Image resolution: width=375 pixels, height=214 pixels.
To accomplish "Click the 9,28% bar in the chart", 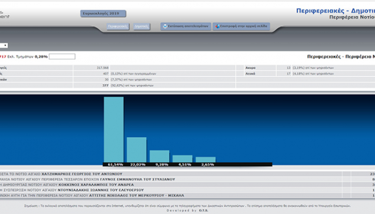I will tap(159, 156).
